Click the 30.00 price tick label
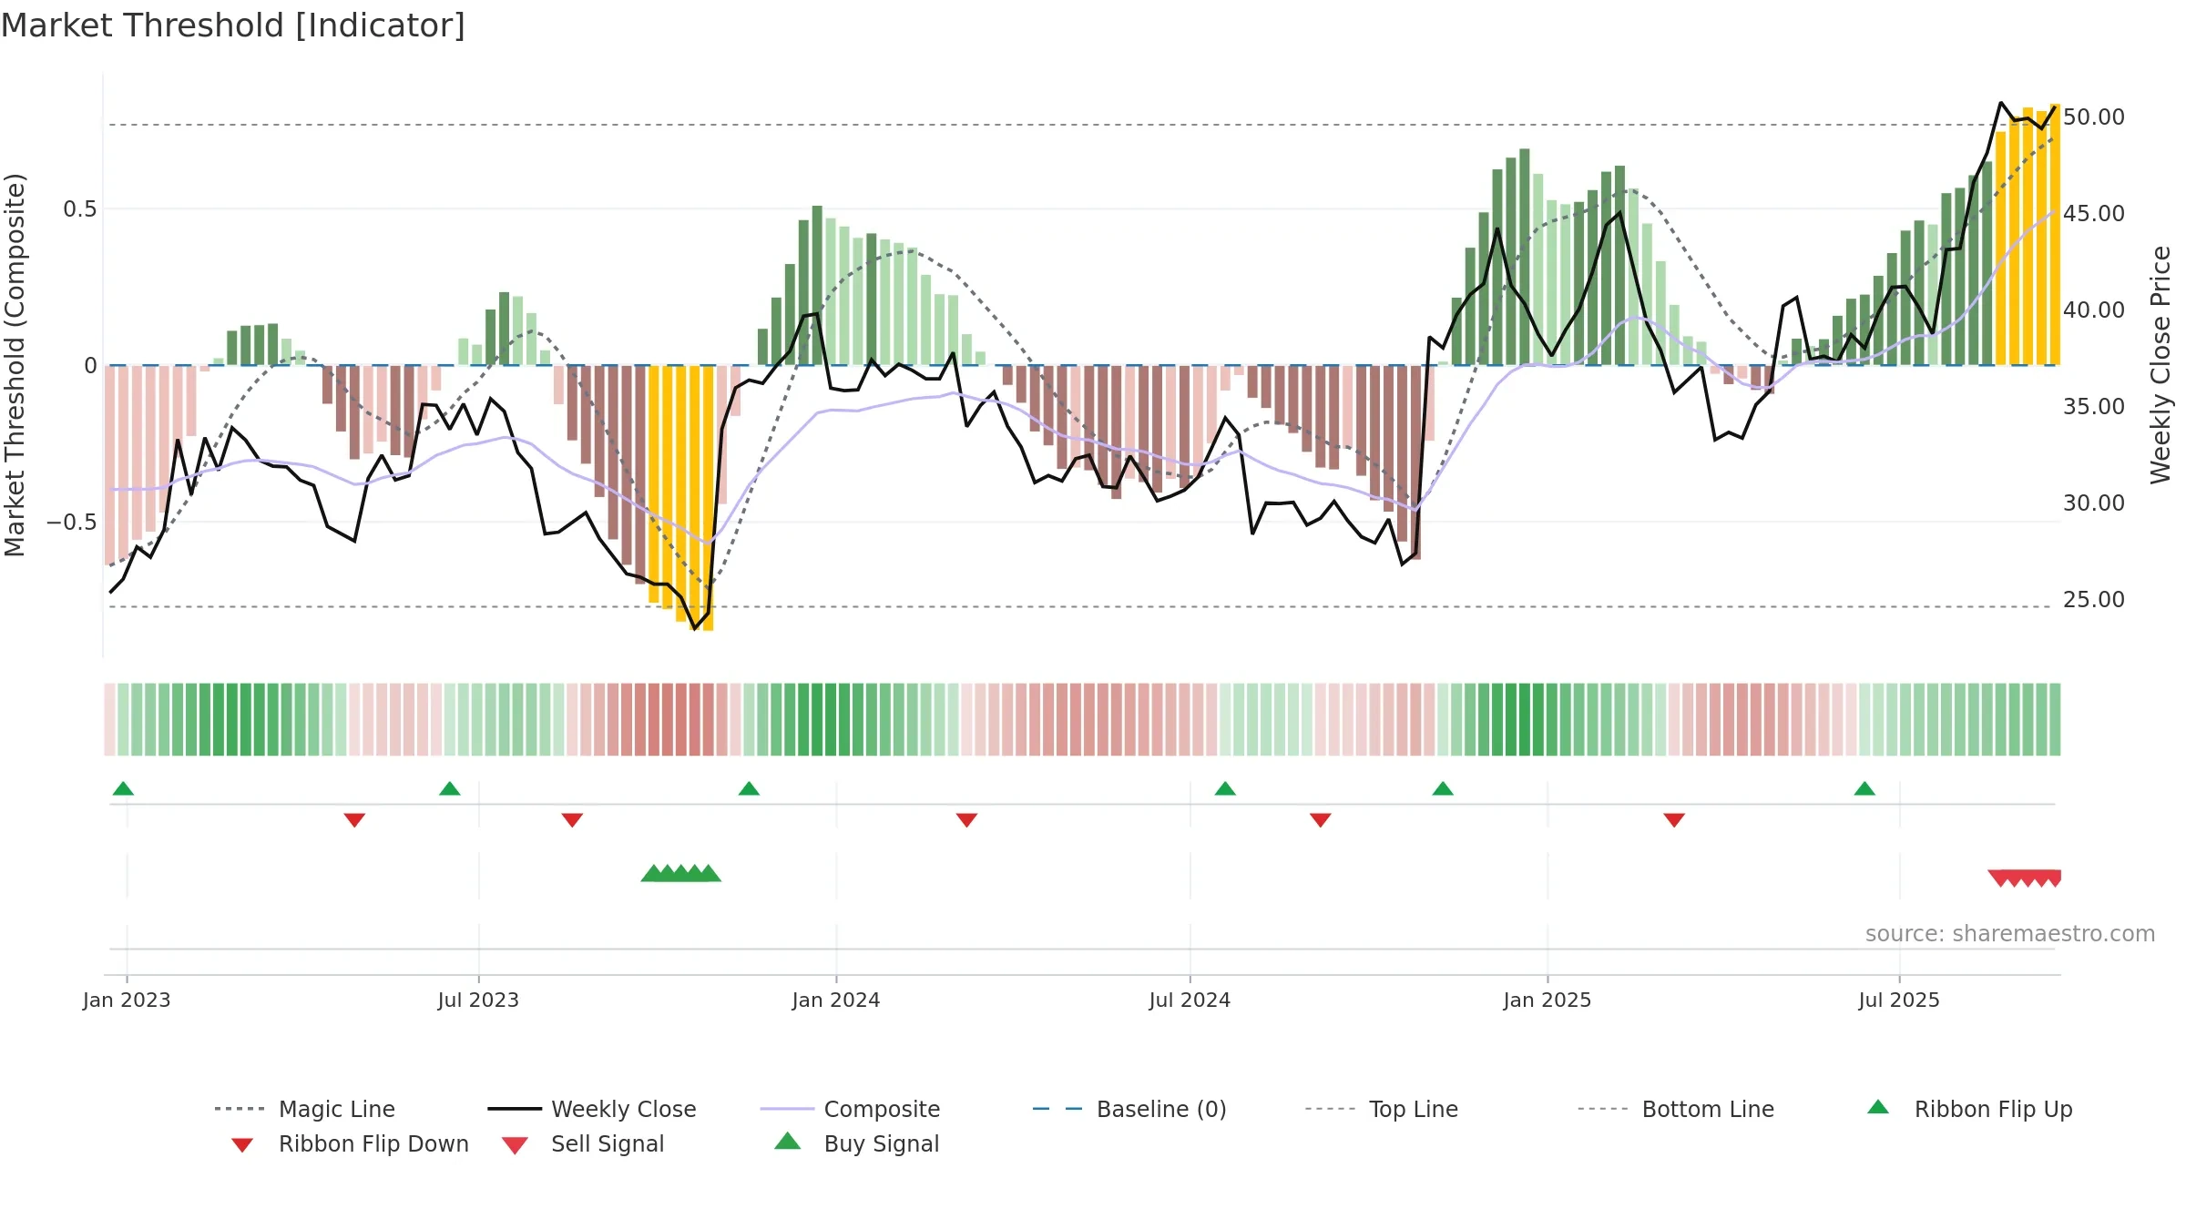 2094,503
